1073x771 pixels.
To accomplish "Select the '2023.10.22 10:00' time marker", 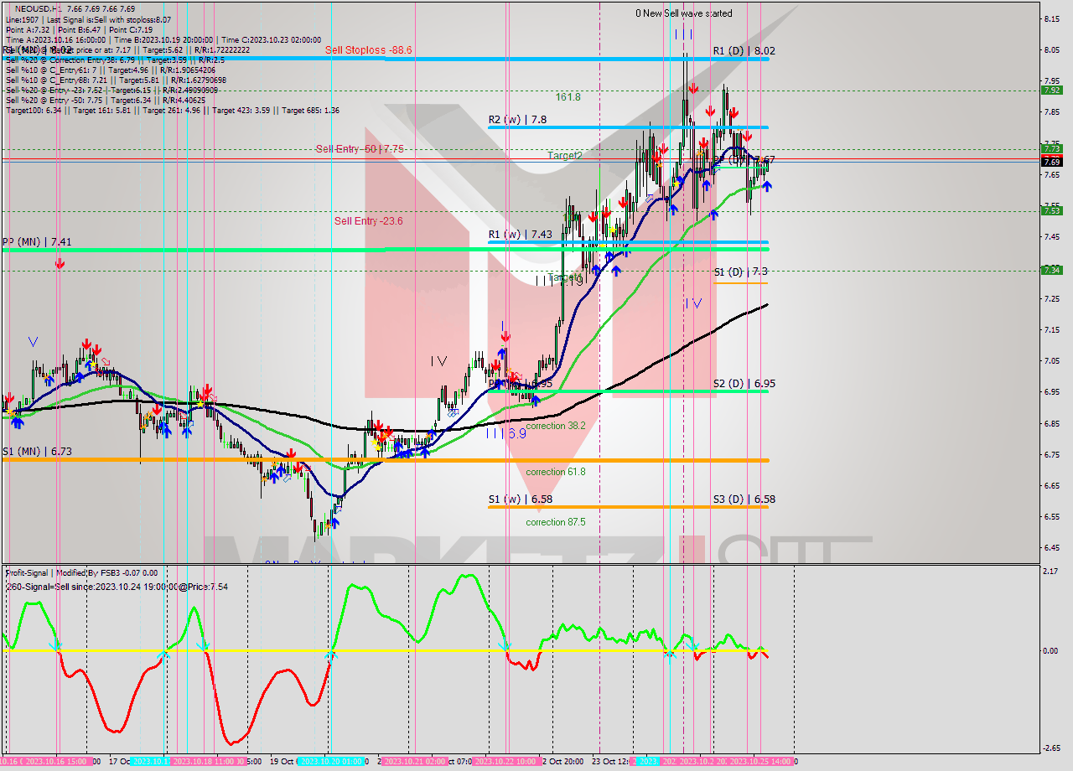I will pos(505,762).
